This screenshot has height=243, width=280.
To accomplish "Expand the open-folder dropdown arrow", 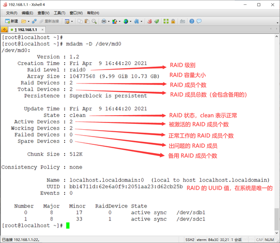I will (29, 21).
